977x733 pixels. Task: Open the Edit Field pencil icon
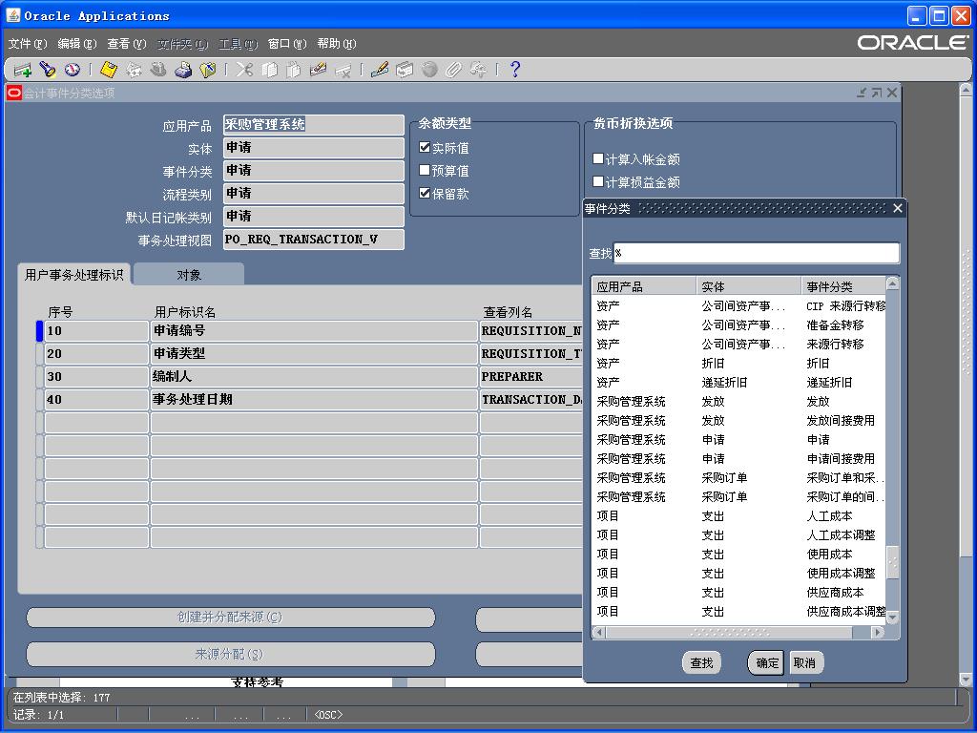click(x=380, y=70)
